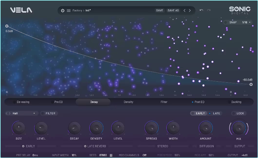Toggle the plugin power bypass icon
258x158 pixels.
(62, 11)
